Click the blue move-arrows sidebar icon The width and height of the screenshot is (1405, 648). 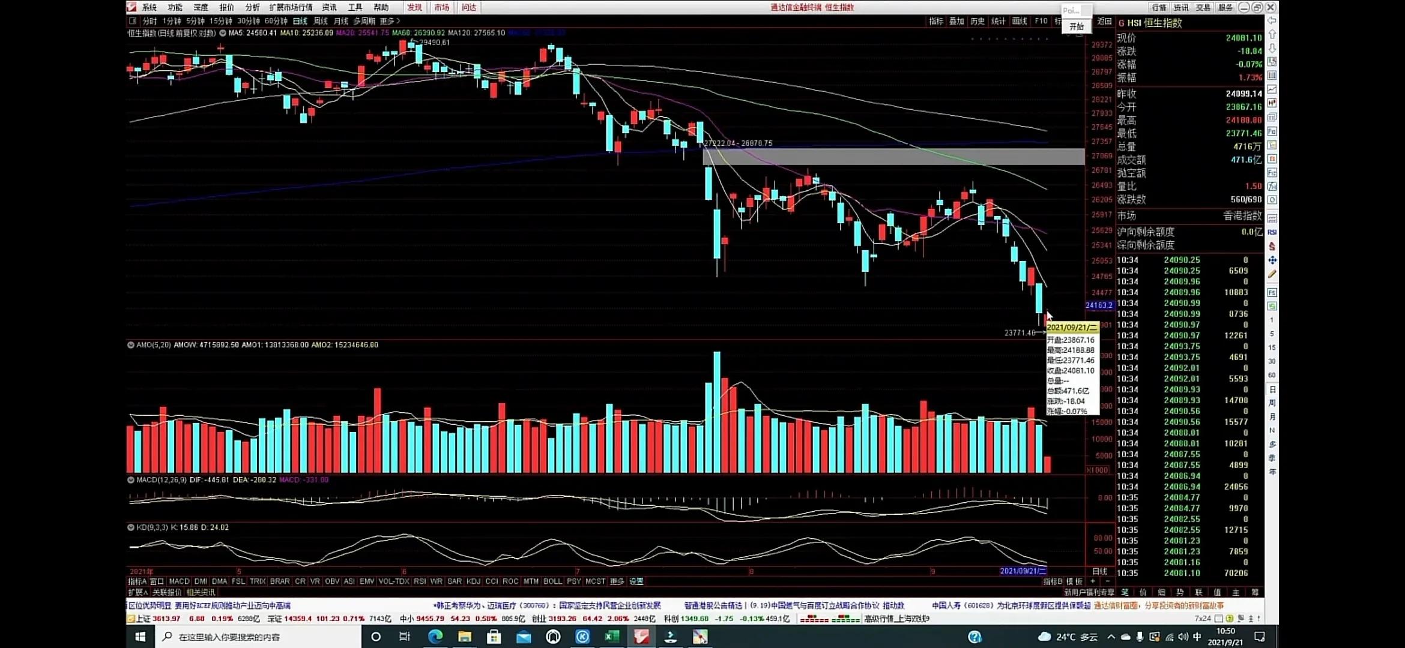1272,260
